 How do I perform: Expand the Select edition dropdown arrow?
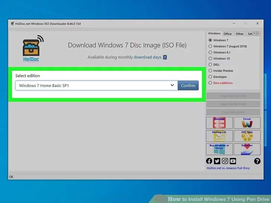[172, 85]
